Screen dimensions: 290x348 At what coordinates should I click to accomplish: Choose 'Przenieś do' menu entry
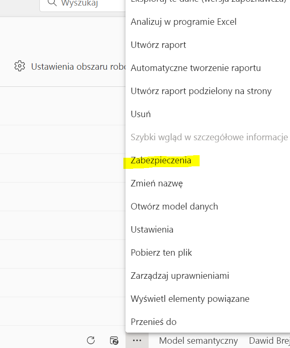[153, 322]
